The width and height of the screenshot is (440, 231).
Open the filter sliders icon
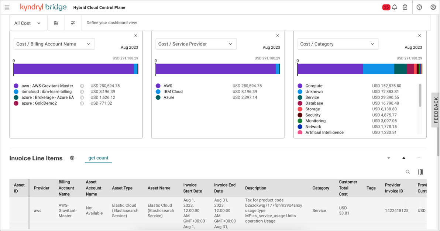click(73, 23)
